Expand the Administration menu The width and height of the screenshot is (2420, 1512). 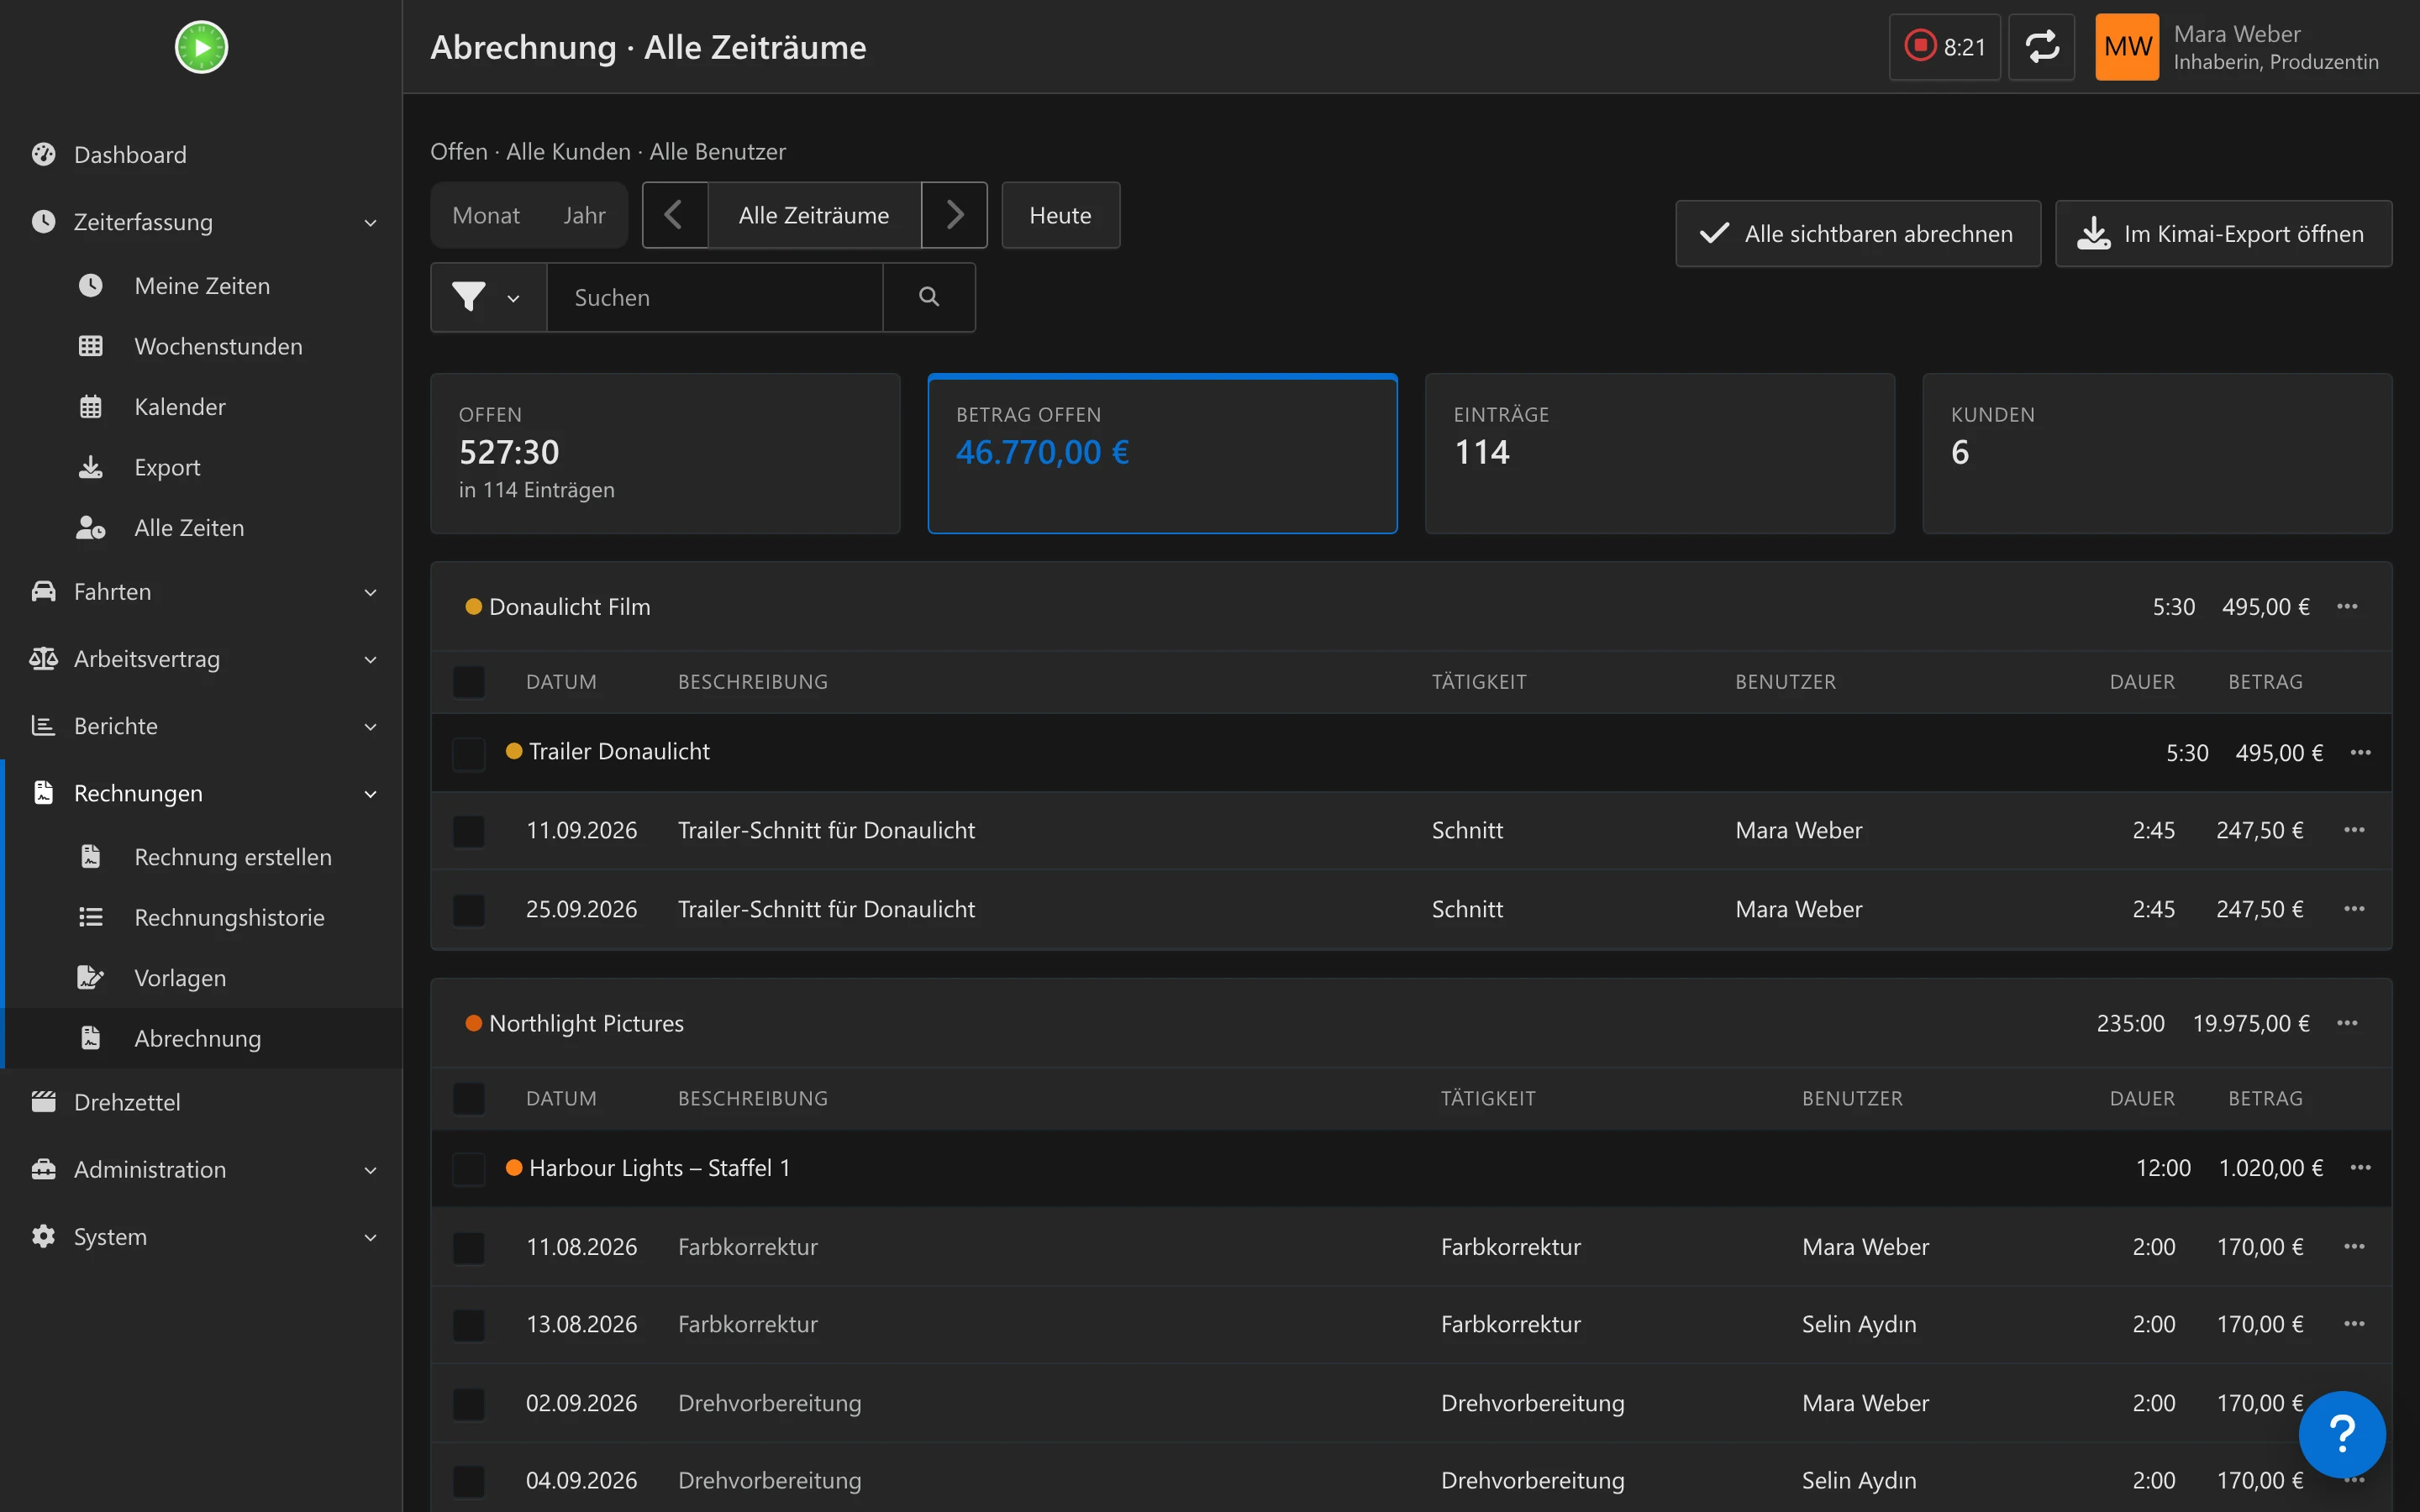point(200,1169)
